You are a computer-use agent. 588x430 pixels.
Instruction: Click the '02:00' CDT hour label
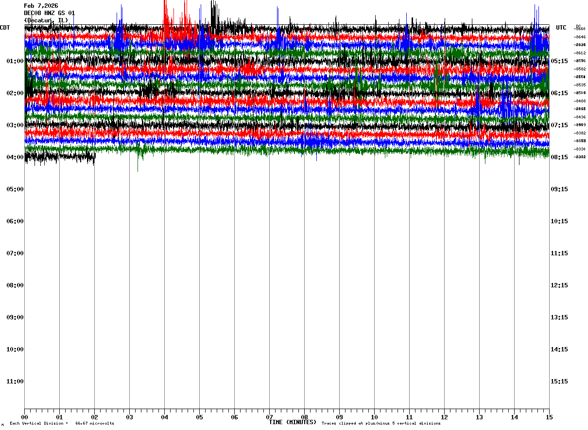pyautogui.click(x=15, y=93)
